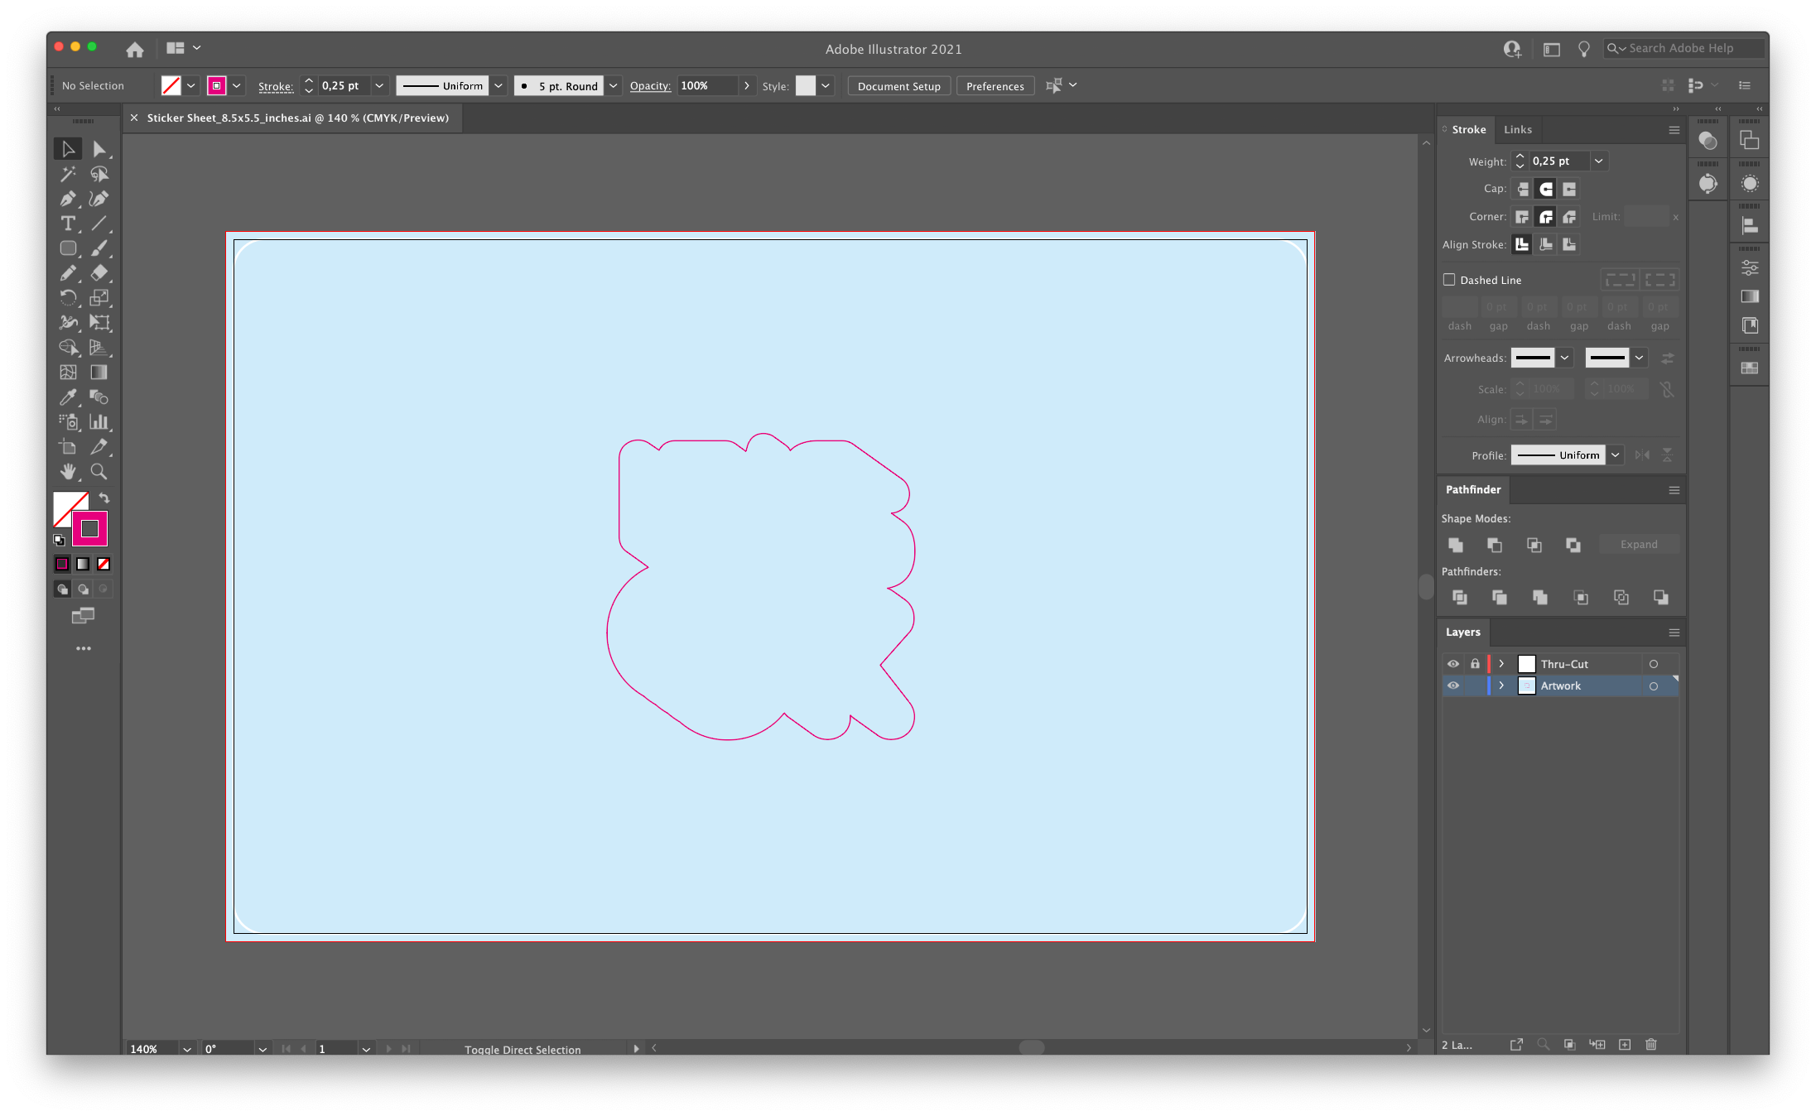Select the Selection tool arrow
The image size is (1816, 1116).
point(68,149)
